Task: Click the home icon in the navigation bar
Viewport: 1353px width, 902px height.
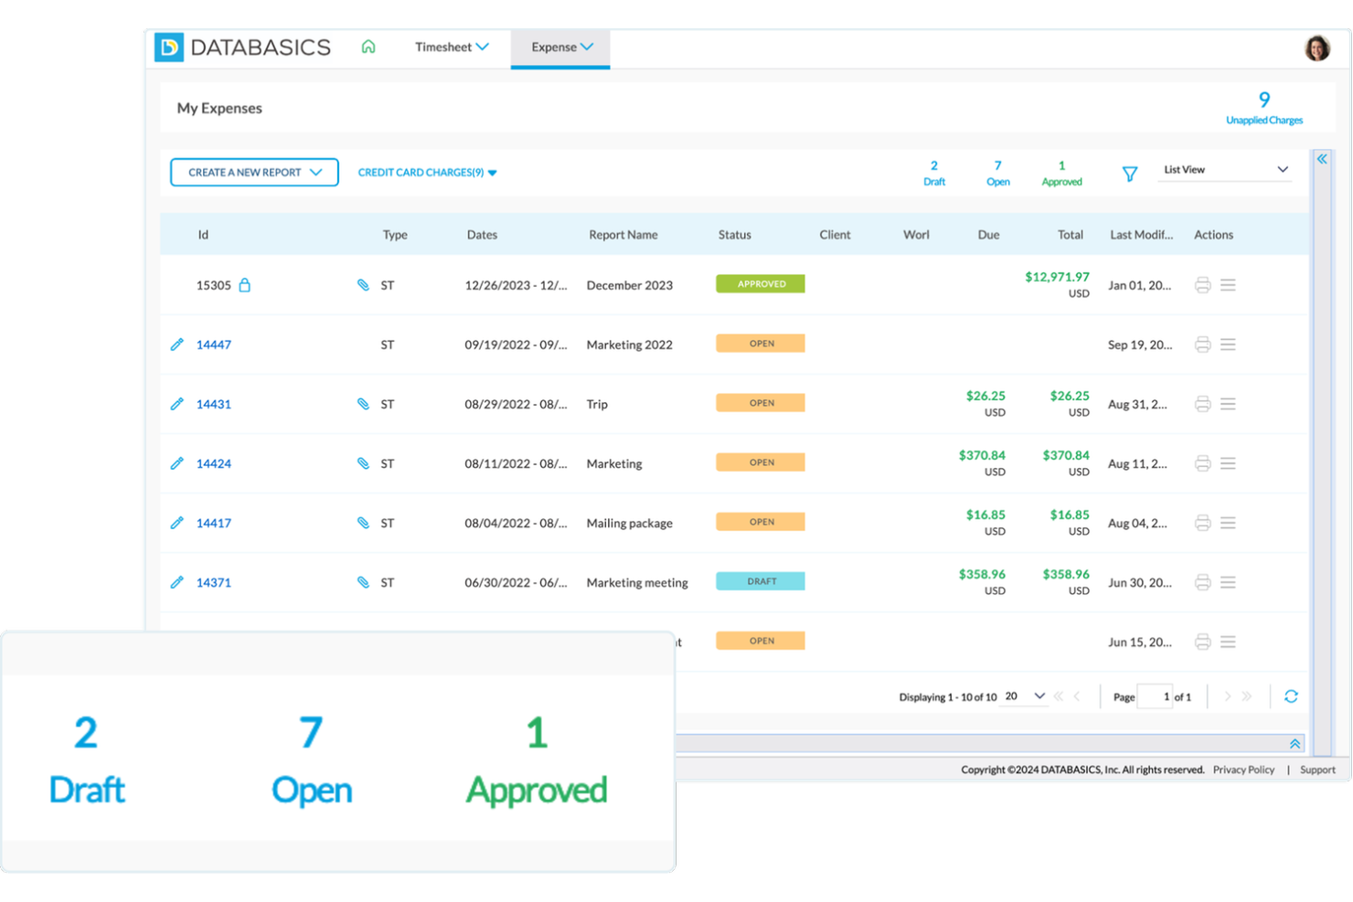Action: tap(368, 47)
